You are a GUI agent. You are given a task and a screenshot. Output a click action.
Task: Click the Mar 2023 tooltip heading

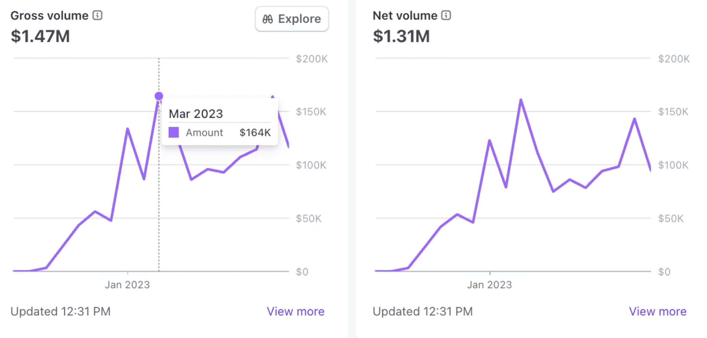pyautogui.click(x=196, y=114)
